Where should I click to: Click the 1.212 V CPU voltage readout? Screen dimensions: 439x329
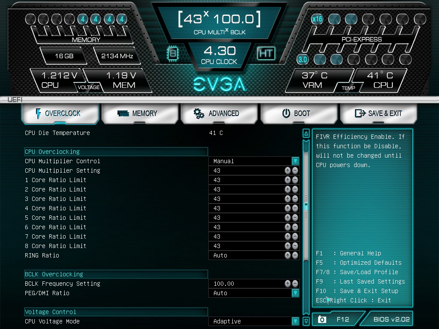[x=57, y=80]
